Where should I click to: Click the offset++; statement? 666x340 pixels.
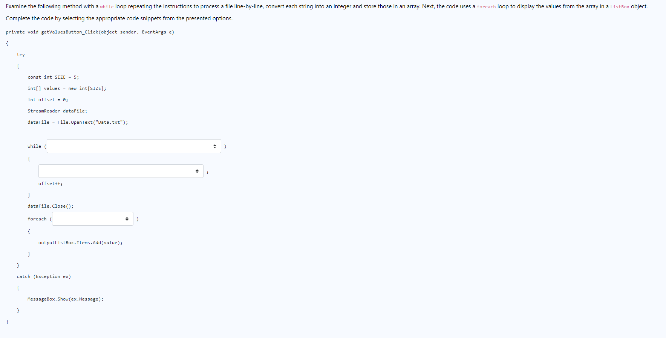(x=50, y=184)
